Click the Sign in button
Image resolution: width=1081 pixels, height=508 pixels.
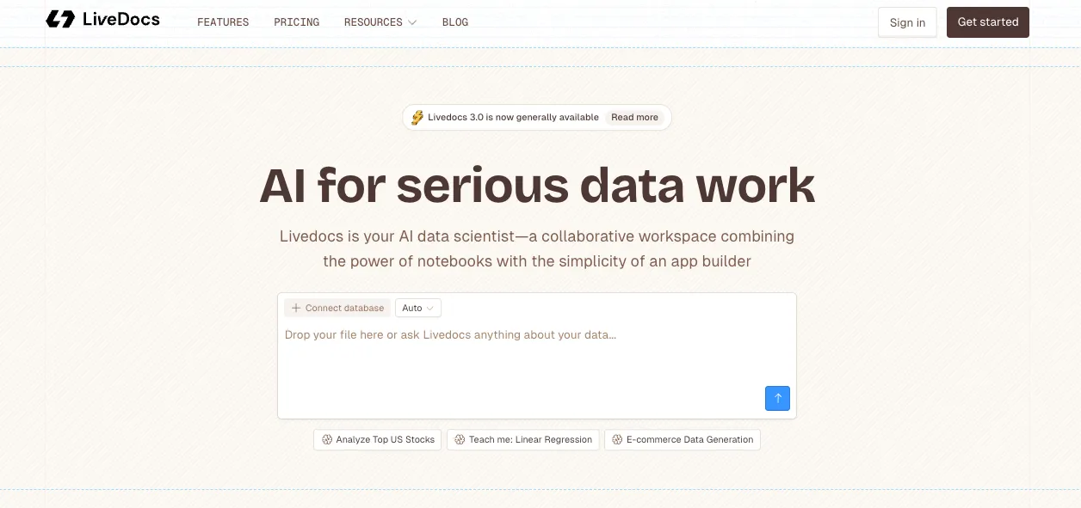click(x=907, y=22)
